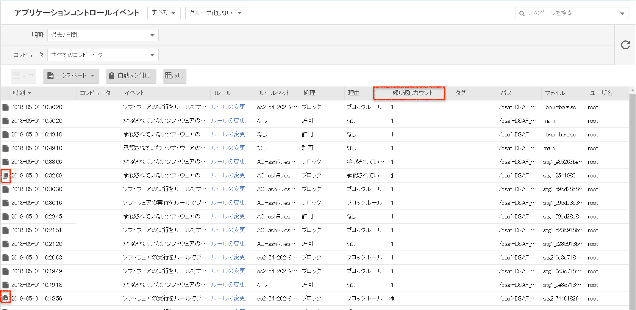
Task: Click the event icon on 10:21:51 row
Action: (x=5, y=230)
